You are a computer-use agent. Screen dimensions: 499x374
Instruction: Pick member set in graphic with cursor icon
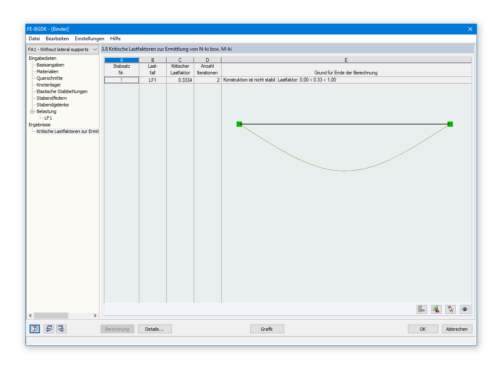coord(450,309)
